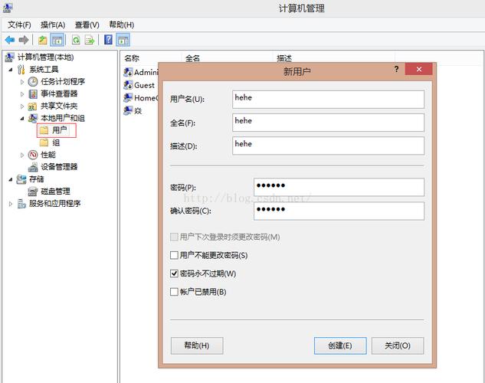Expand the 共享文件夹 tree arrow
This screenshot has height=383, width=485.
click(22, 106)
